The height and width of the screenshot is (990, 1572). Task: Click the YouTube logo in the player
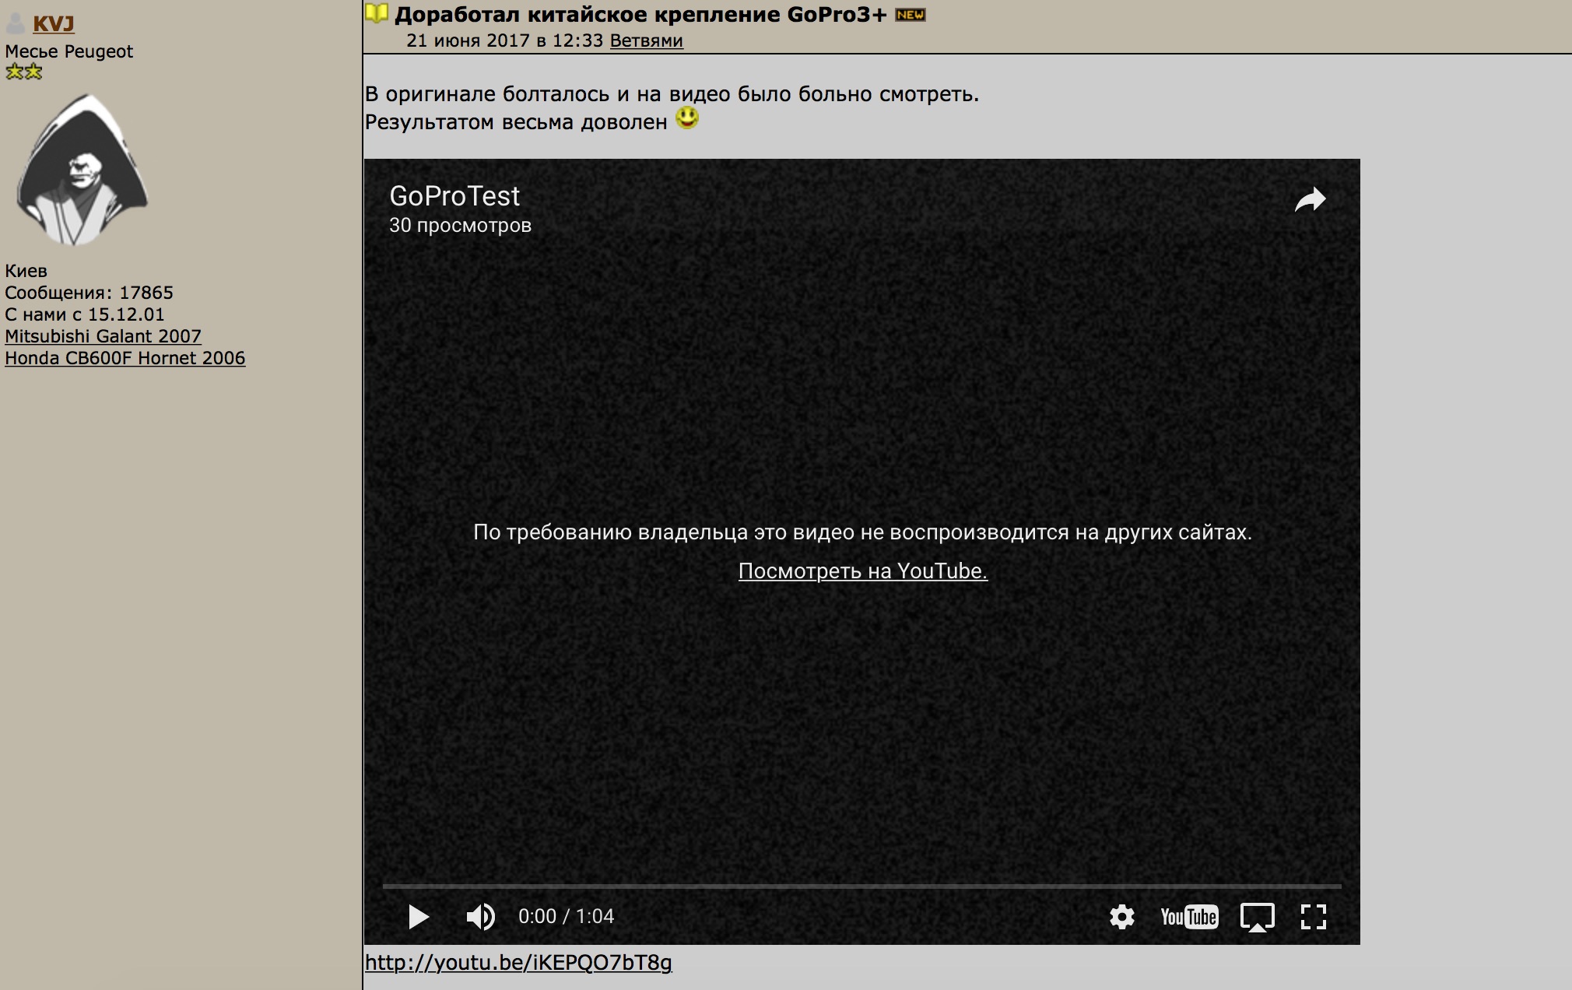1188,917
